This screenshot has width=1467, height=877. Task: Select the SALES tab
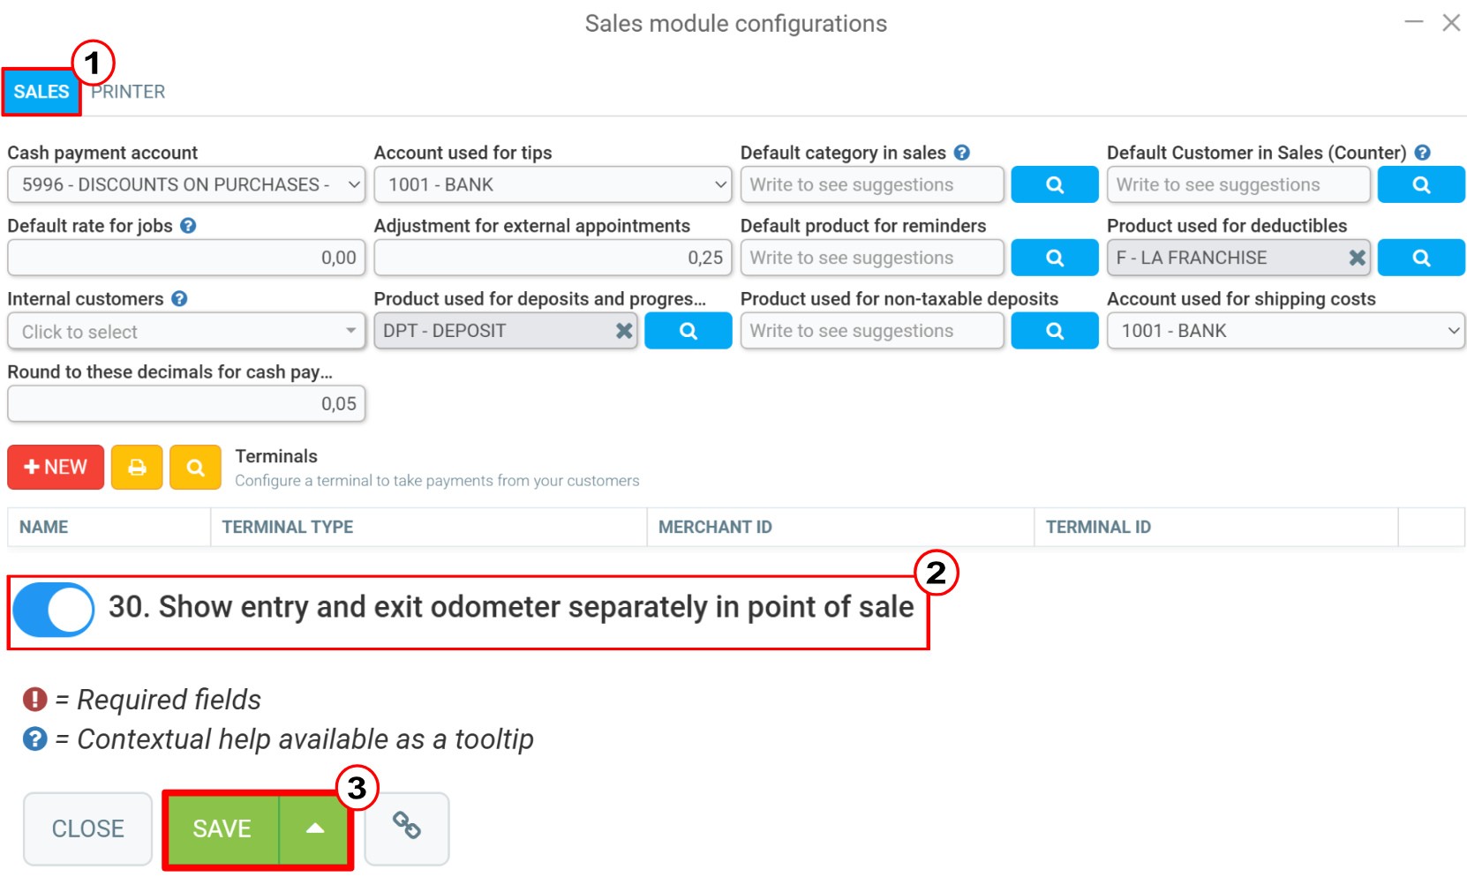click(41, 92)
